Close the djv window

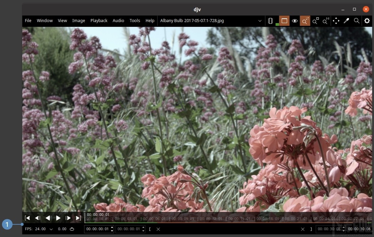366,9
